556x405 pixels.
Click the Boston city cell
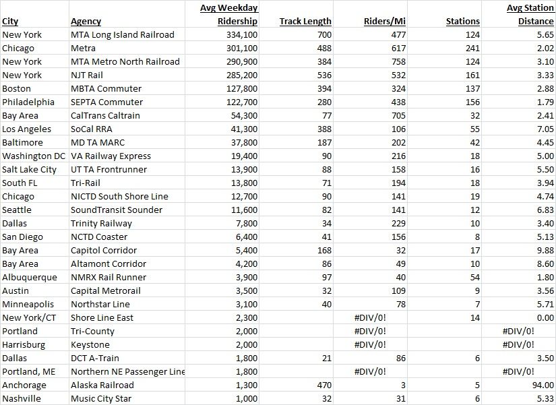click(x=16, y=88)
